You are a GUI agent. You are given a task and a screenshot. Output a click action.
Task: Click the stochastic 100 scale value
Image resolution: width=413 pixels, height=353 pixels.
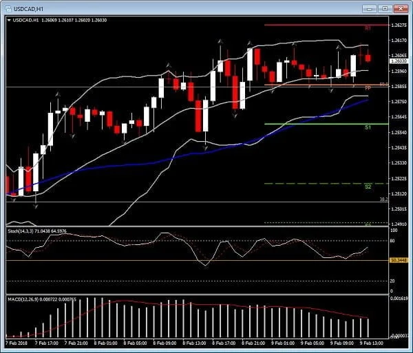click(x=394, y=231)
